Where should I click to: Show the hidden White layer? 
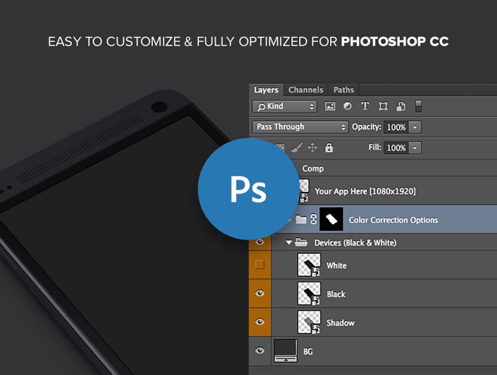[x=260, y=265]
